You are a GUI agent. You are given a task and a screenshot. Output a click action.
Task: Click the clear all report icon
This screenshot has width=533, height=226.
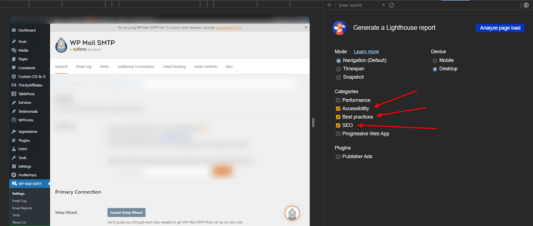392,5
